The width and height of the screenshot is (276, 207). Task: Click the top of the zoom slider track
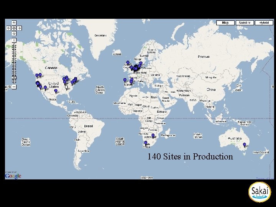[x=14, y=44]
